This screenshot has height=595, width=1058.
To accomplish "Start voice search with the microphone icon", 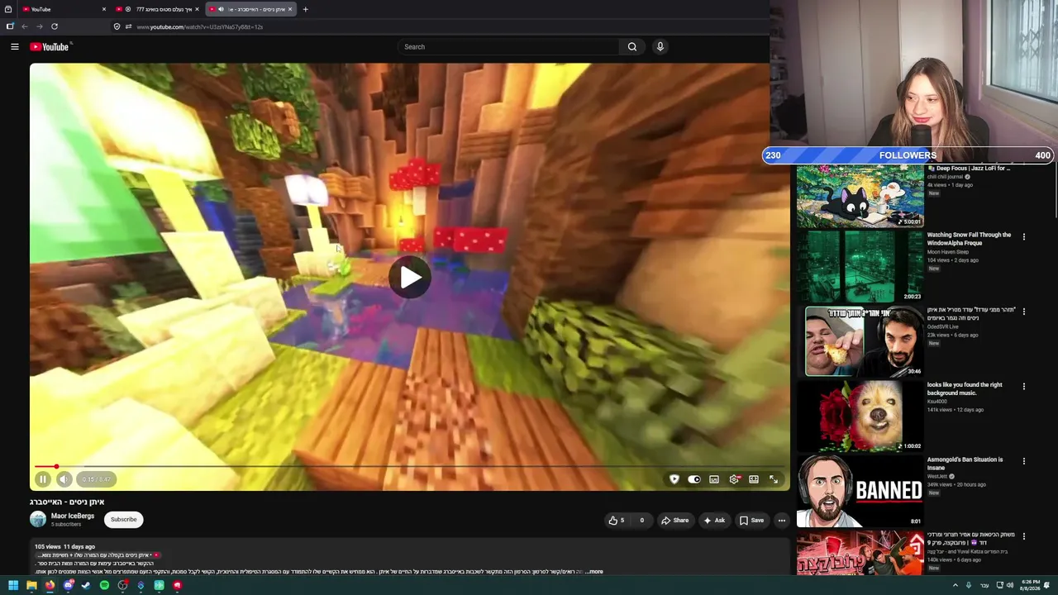I will (660, 47).
